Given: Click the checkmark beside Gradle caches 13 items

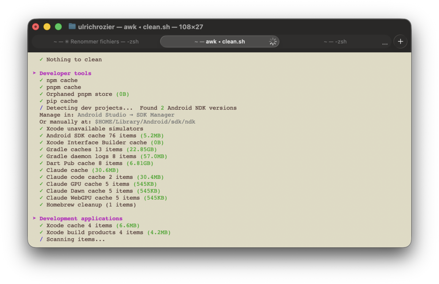Looking at the screenshot, I should [x=41, y=149].
